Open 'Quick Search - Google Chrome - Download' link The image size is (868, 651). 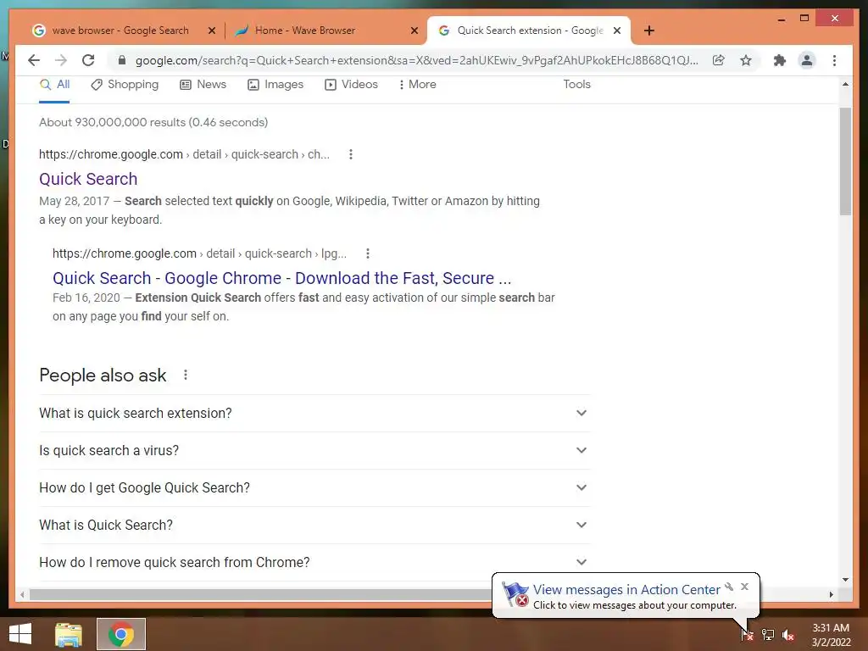click(281, 278)
